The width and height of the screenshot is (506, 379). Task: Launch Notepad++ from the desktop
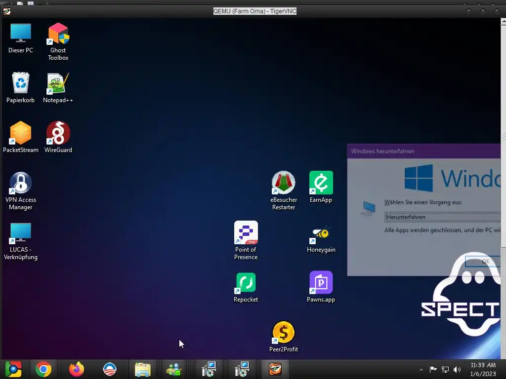pyautogui.click(x=58, y=88)
